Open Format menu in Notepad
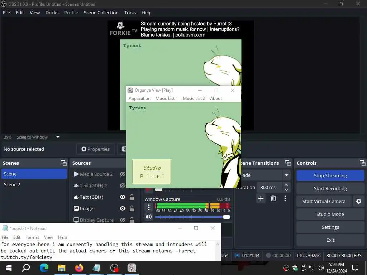The width and height of the screenshot is (367, 275). tap(32, 237)
